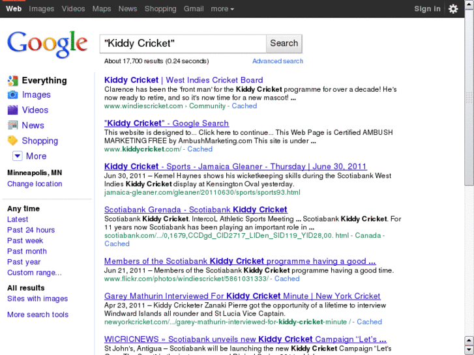Open WICRICNEWS Scotiabank unveils result
The image size is (474, 355).
[245, 339]
